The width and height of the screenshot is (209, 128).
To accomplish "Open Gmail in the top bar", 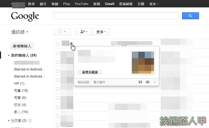I will [110, 4].
